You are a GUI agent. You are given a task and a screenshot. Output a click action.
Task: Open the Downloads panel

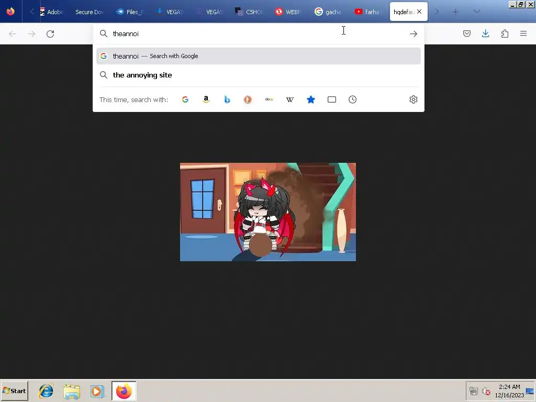click(x=485, y=33)
